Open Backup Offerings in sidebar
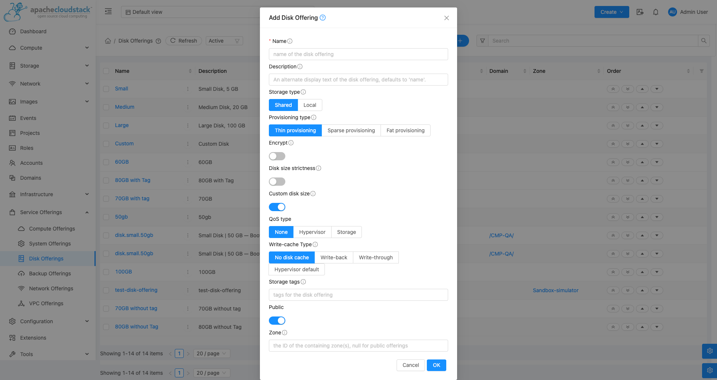Viewport: 717px width, 380px height. 48,274
